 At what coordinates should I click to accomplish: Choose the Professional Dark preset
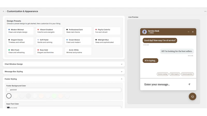click(x=78, y=31)
